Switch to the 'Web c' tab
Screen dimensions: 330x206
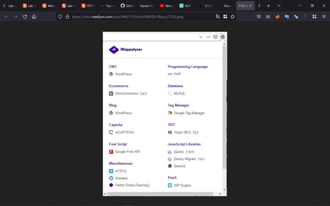tap(50, 6)
